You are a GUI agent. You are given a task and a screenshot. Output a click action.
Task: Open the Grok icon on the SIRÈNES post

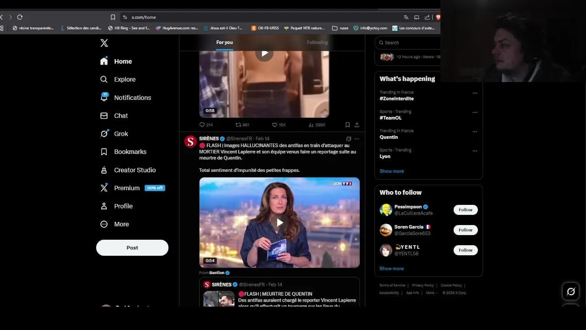(x=348, y=138)
